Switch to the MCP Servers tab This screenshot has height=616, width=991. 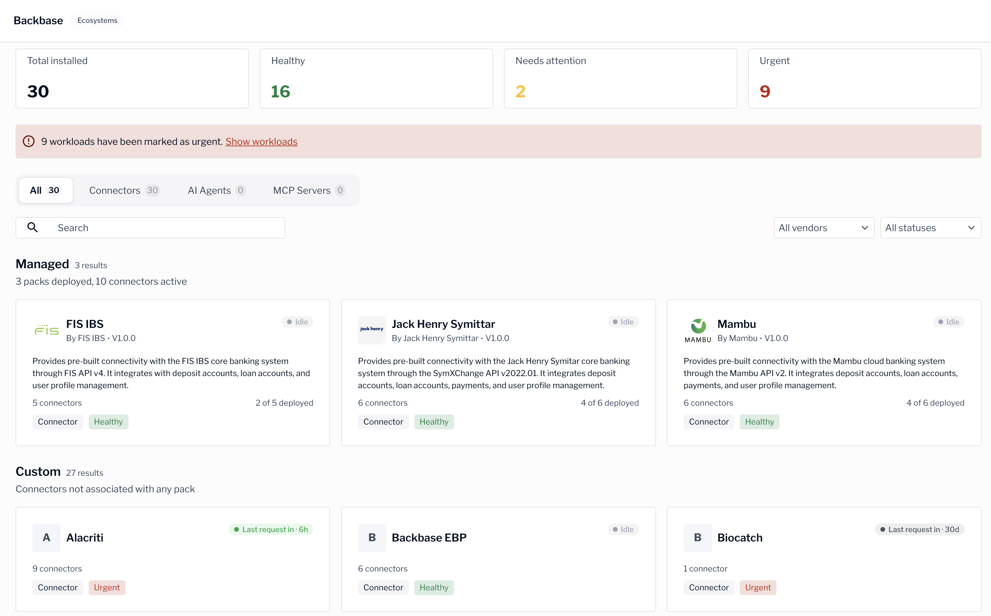[x=310, y=190]
